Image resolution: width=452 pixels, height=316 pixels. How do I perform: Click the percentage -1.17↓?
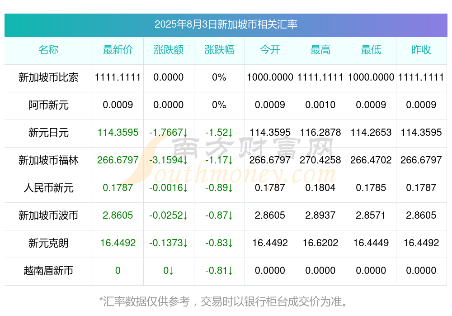coord(219,160)
